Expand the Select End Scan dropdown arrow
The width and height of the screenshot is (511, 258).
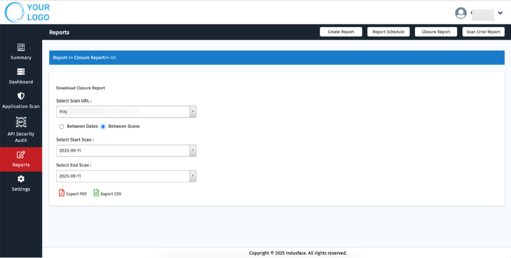point(193,176)
